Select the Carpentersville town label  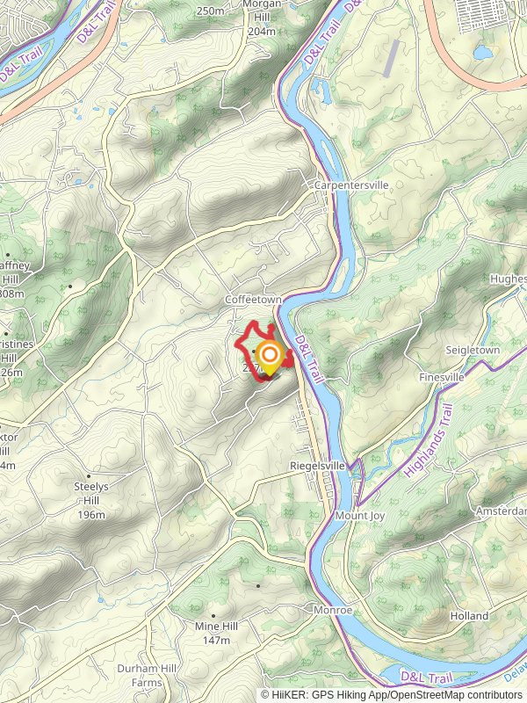click(351, 185)
